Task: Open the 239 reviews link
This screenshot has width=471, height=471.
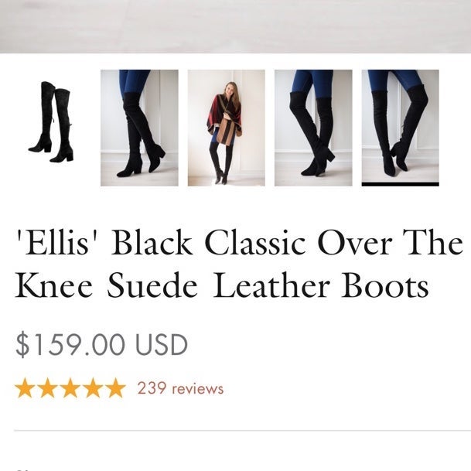Action: click(180, 388)
